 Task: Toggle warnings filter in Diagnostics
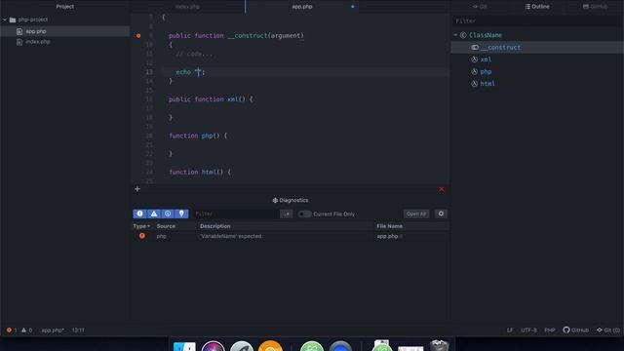pyautogui.click(x=154, y=214)
